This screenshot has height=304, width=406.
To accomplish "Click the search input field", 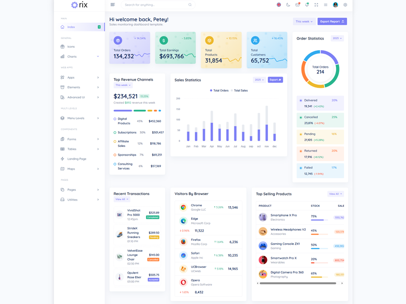I will click(155, 5).
